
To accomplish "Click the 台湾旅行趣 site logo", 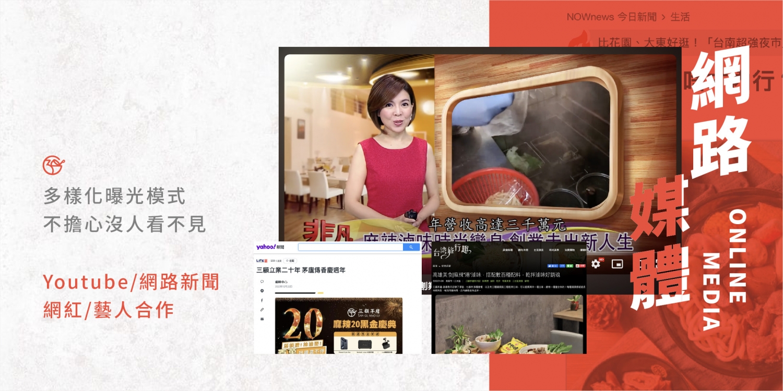I will pyautogui.click(x=452, y=252).
